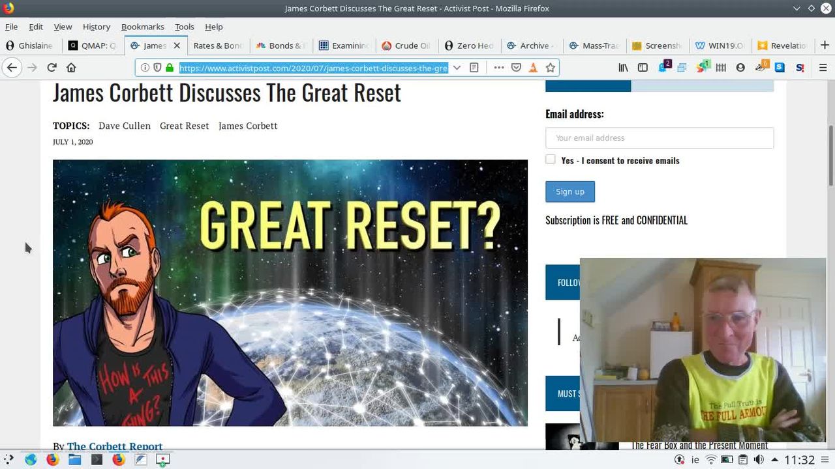835x469 pixels.
Task: Switch to the Zero Hedge tab
Action: coord(468,46)
